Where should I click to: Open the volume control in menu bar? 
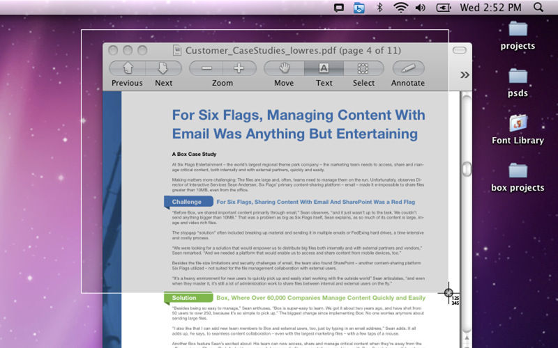pos(421,7)
